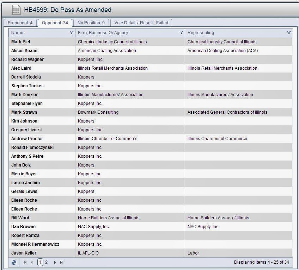Click the name Gregory Livorsi
Viewport: 299px width, 270px height.
coord(26,130)
